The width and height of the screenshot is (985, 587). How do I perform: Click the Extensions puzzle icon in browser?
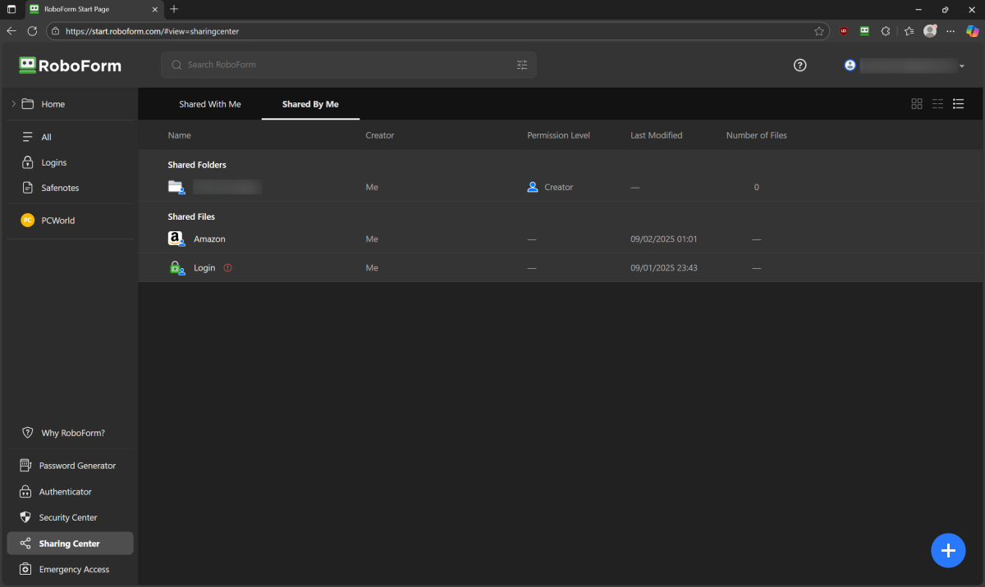pos(886,31)
